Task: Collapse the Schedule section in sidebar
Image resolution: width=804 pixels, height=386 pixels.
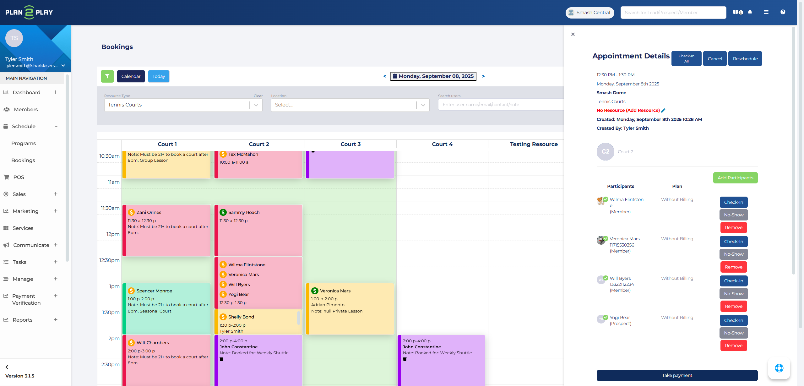Action: tap(56, 127)
